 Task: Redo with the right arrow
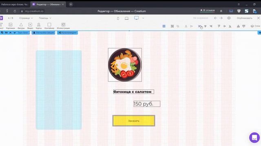[x=221, y=18]
